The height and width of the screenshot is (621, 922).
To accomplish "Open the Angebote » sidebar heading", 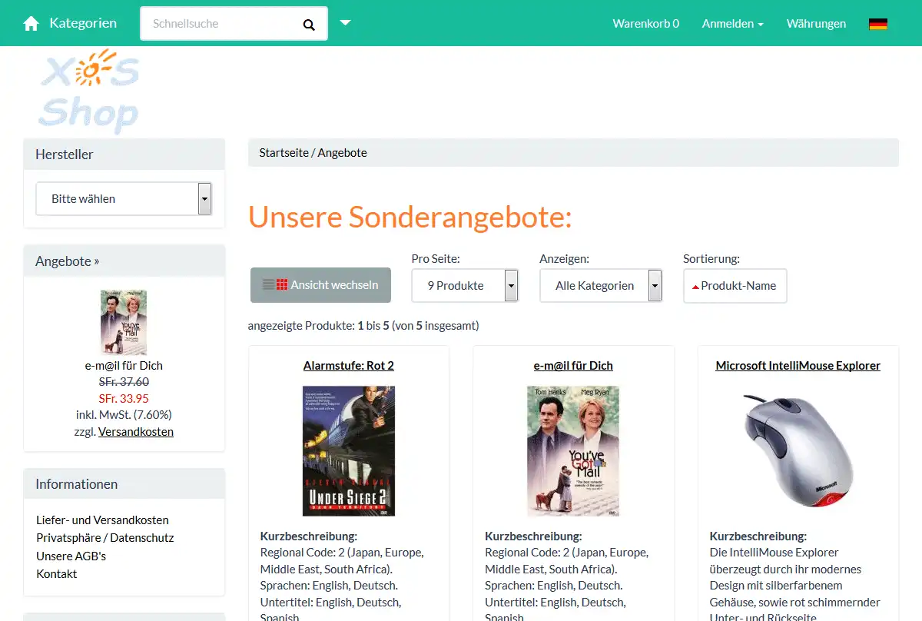I will [x=67, y=261].
